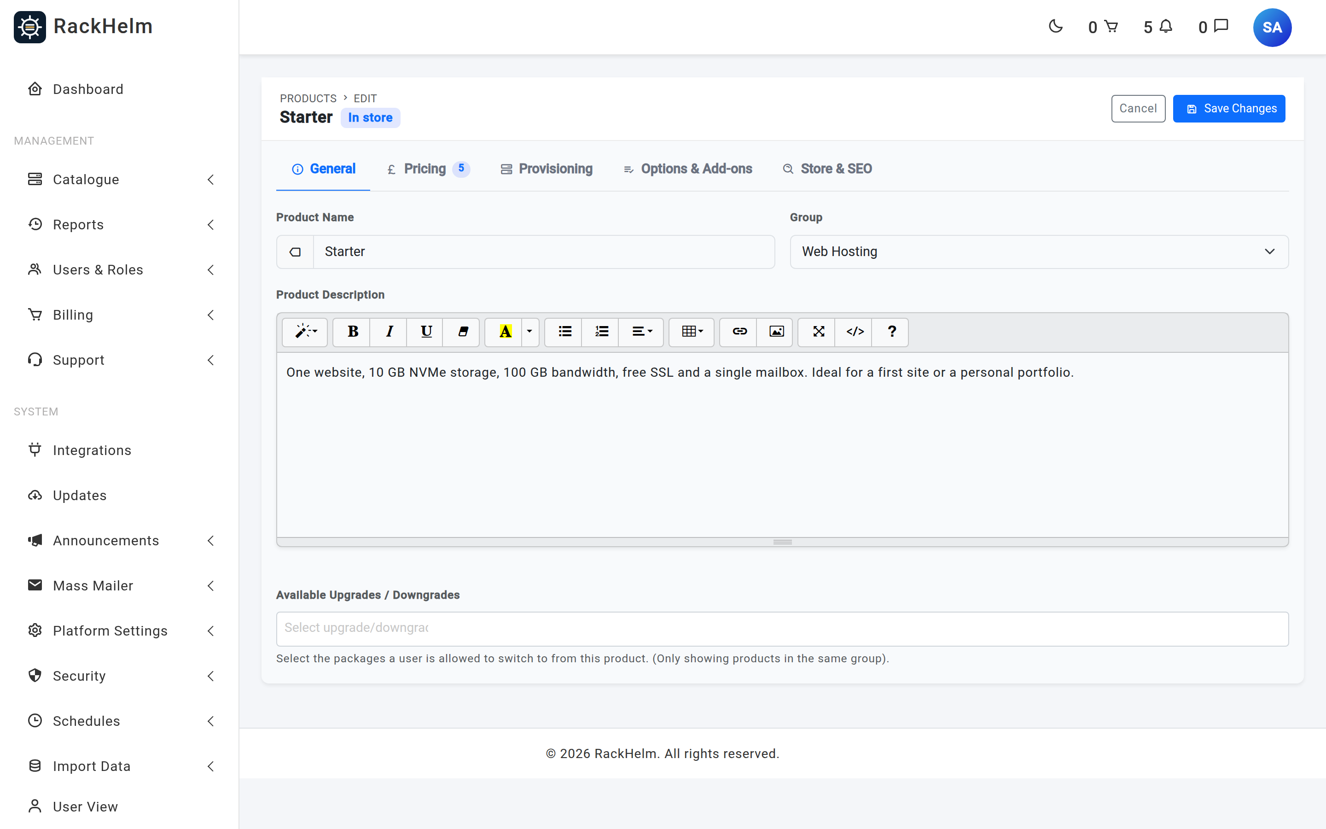Open the insert table dropdown
The image size is (1326, 829).
pyautogui.click(x=692, y=332)
